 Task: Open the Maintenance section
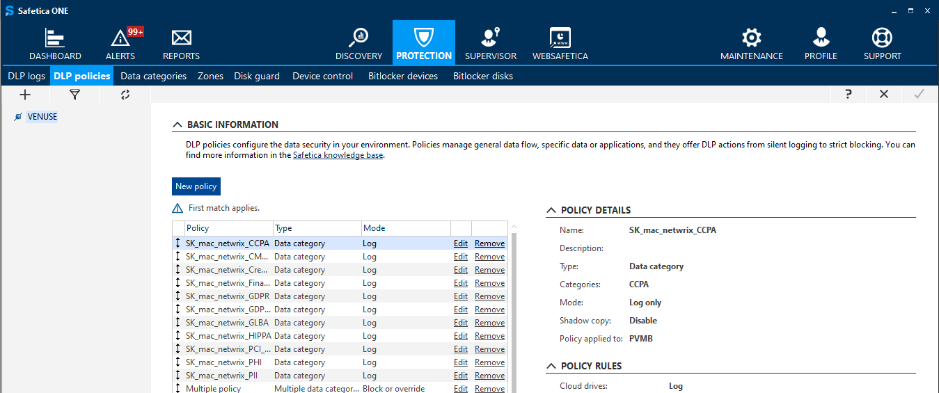click(752, 44)
